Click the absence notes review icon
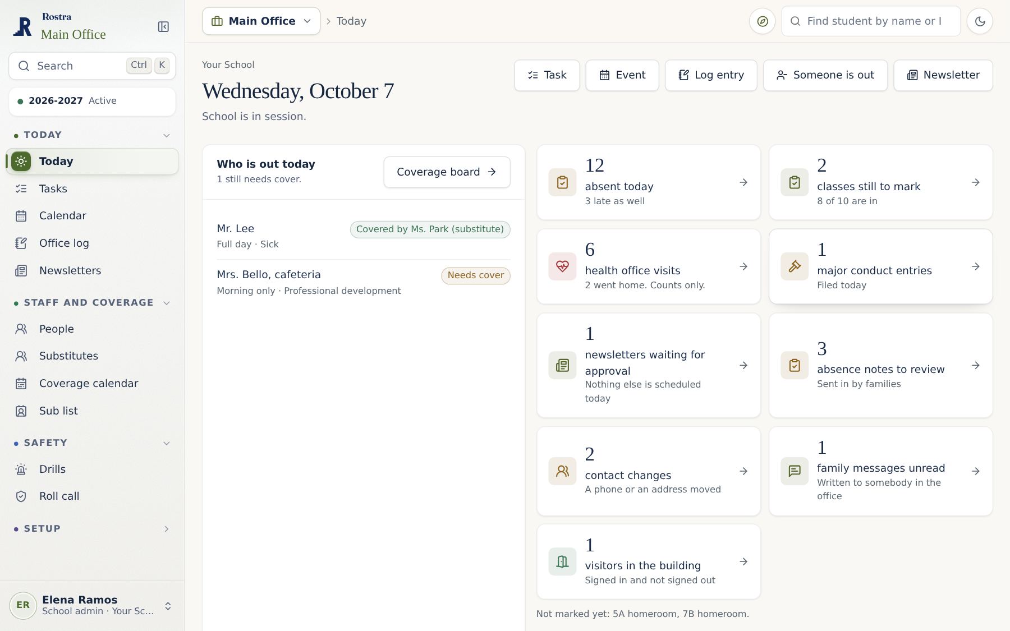 tap(795, 366)
